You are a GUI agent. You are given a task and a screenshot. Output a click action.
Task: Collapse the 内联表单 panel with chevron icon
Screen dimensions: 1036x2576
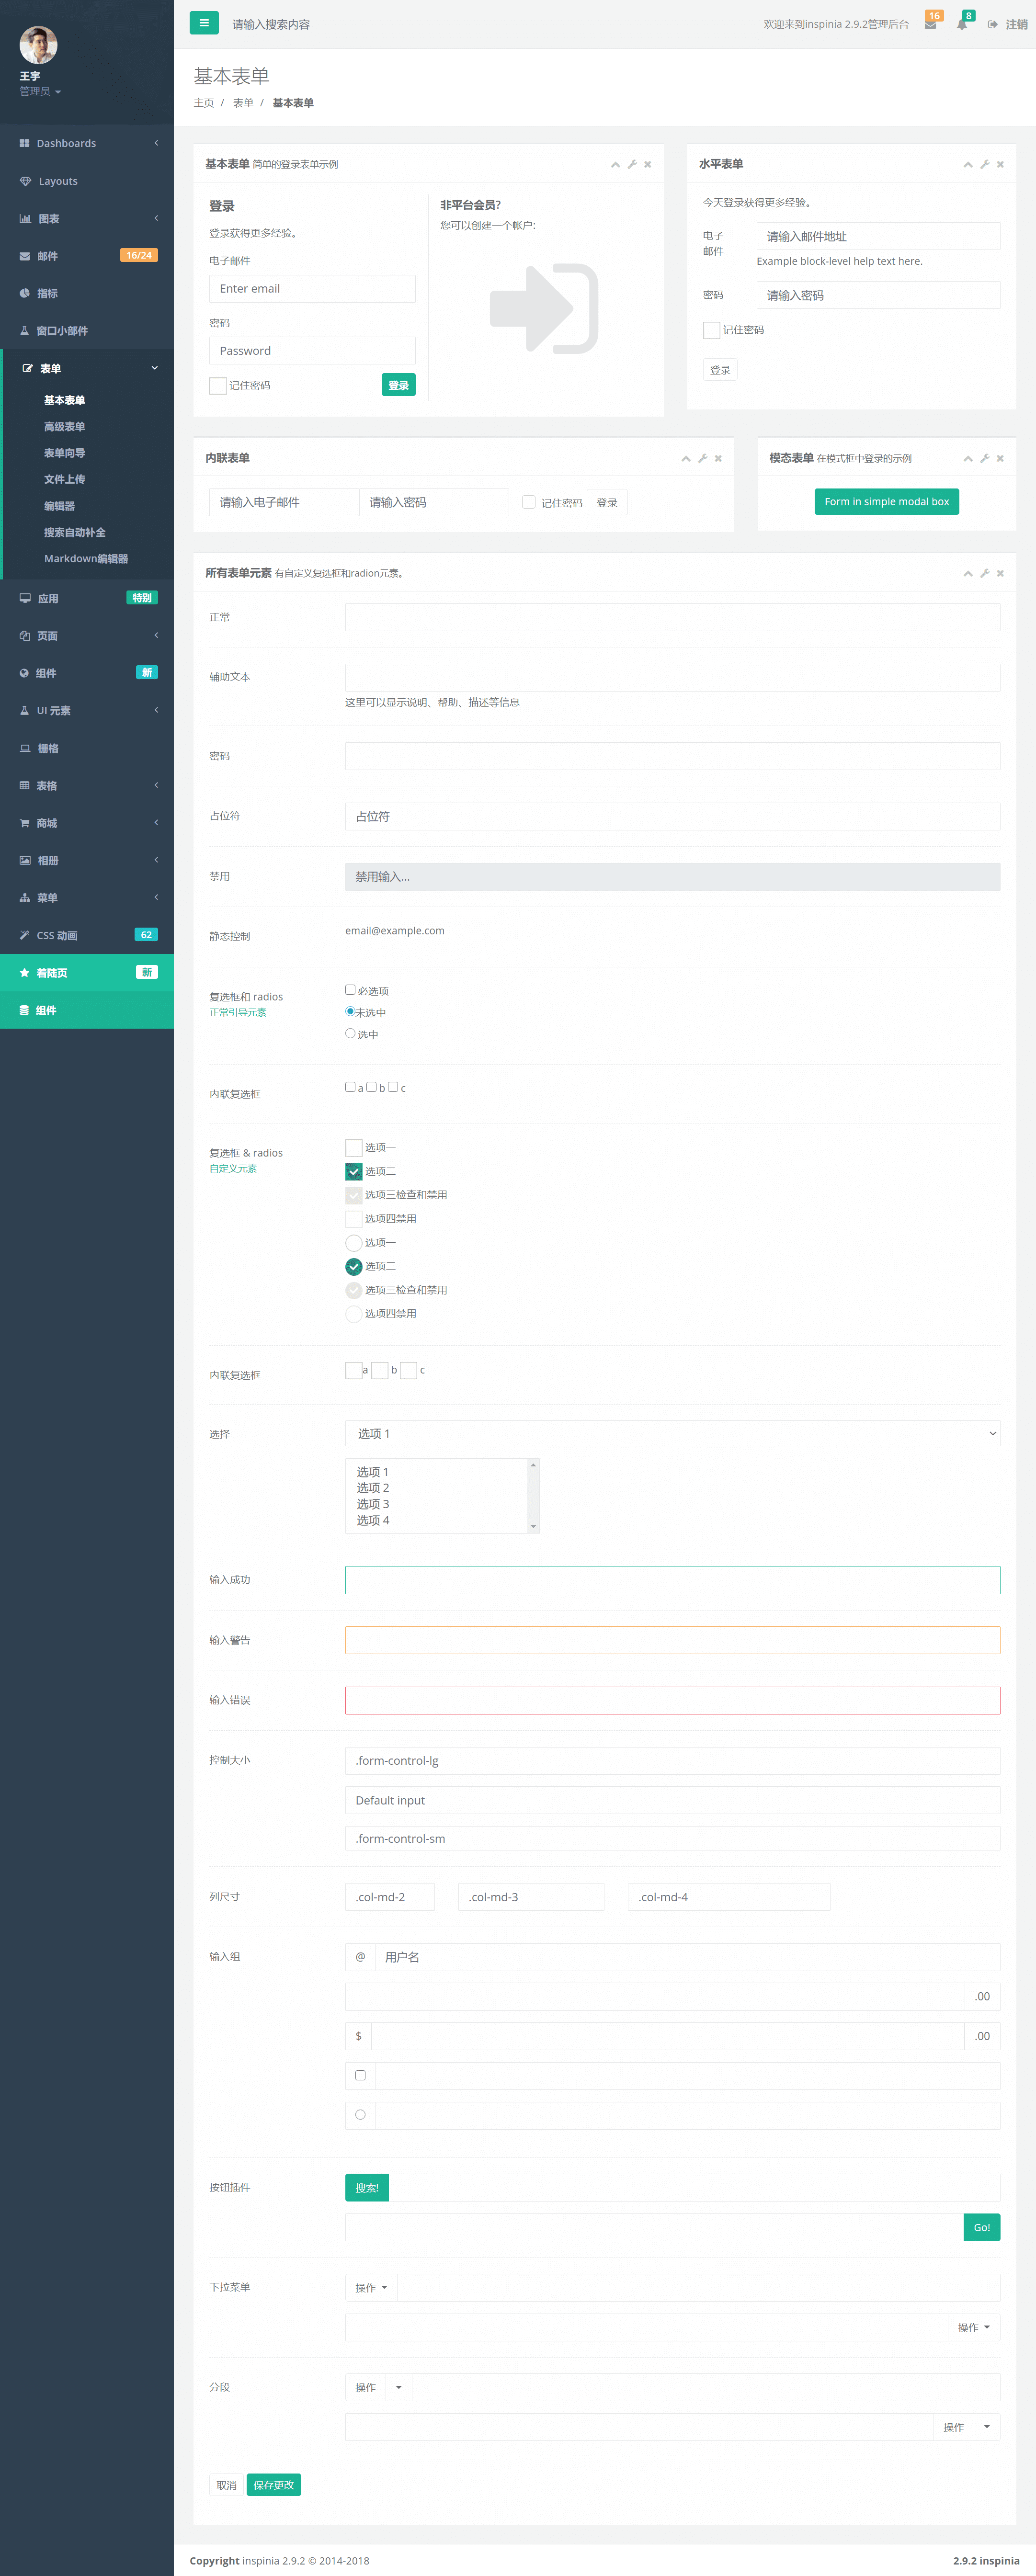point(686,459)
